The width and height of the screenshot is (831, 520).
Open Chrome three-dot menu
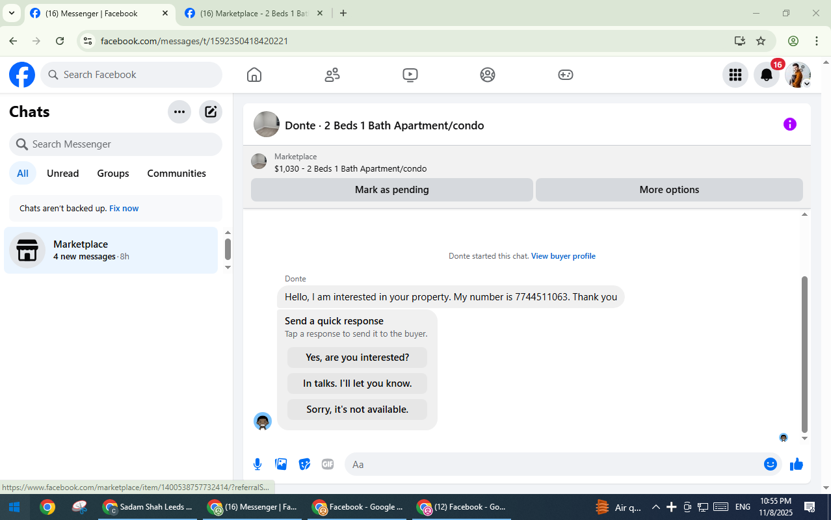point(817,41)
